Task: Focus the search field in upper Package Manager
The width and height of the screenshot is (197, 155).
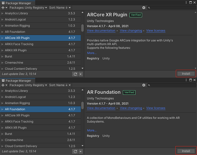Action: (x=172, y=8)
